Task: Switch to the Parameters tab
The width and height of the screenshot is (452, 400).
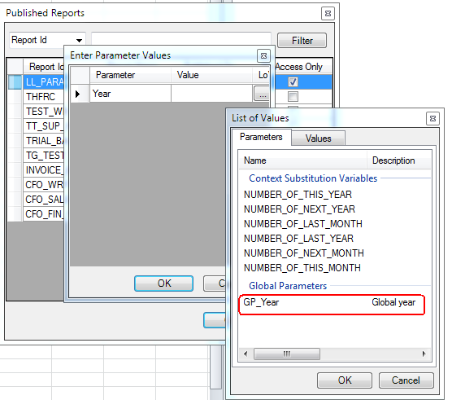Action: (261, 137)
